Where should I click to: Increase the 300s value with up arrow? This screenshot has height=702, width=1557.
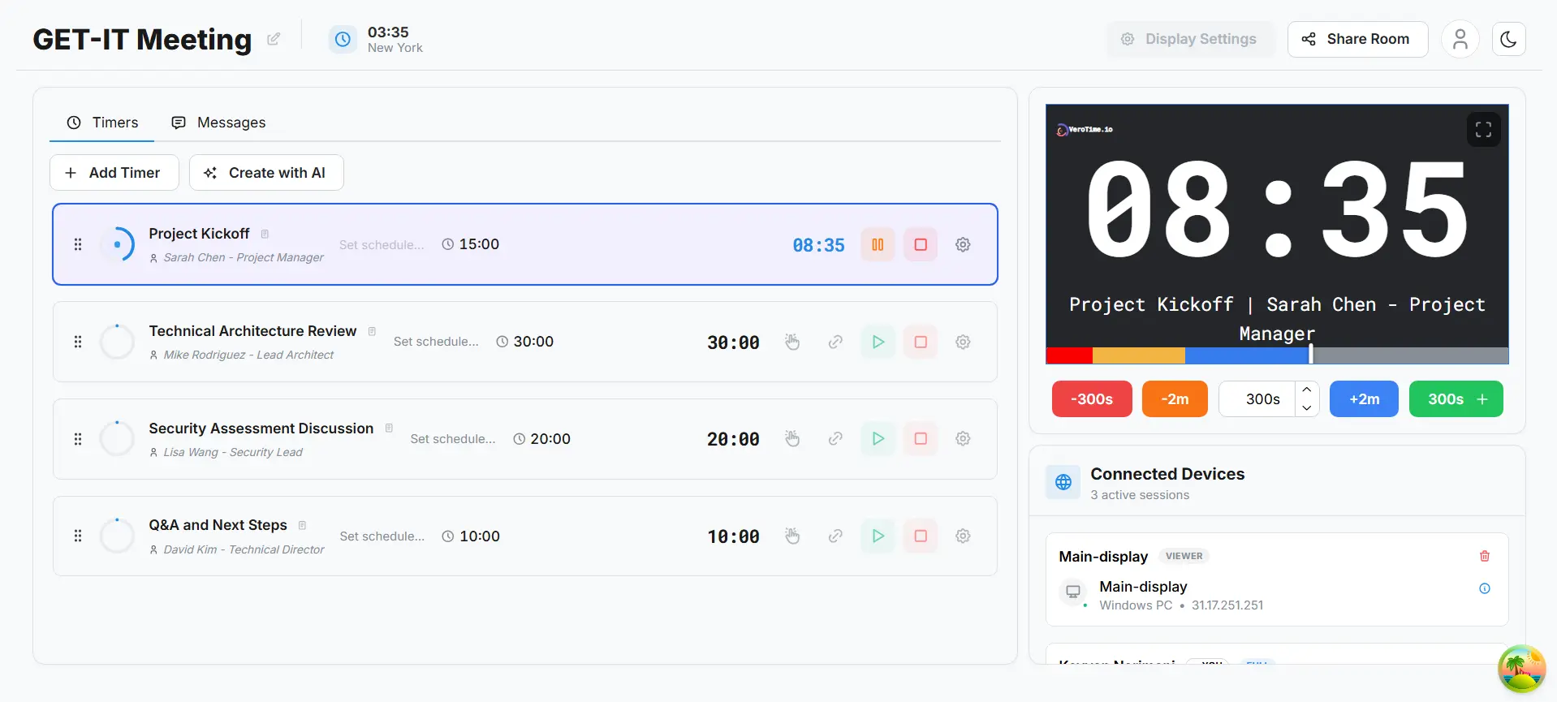[x=1306, y=390]
